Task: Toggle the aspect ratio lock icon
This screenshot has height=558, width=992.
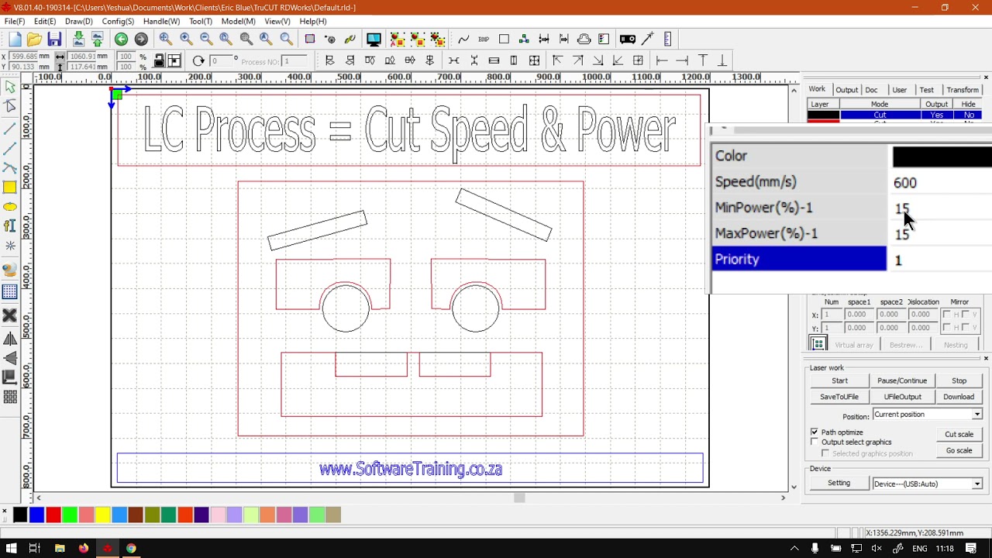Action: (159, 60)
